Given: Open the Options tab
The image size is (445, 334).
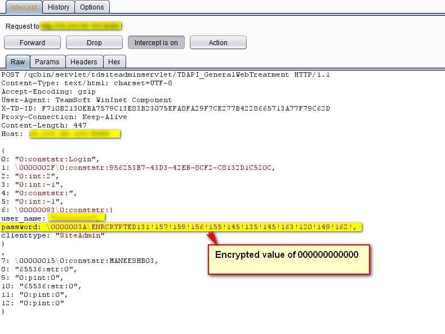Looking at the screenshot, I should coord(92,7).
